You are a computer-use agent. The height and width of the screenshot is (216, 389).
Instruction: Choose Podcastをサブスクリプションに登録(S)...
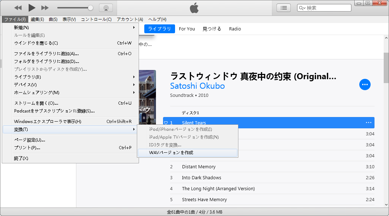coord(70,111)
